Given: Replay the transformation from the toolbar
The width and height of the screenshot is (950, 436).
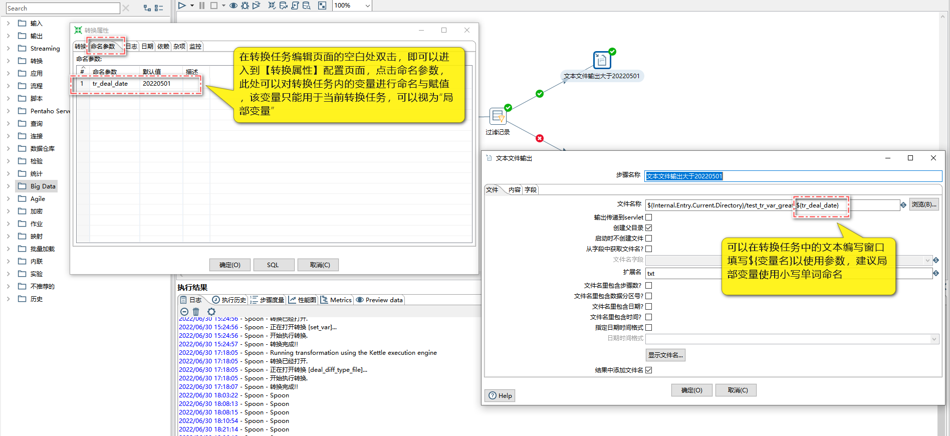Looking at the screenshot, I should pyautogui.click(x=257, y=6).
